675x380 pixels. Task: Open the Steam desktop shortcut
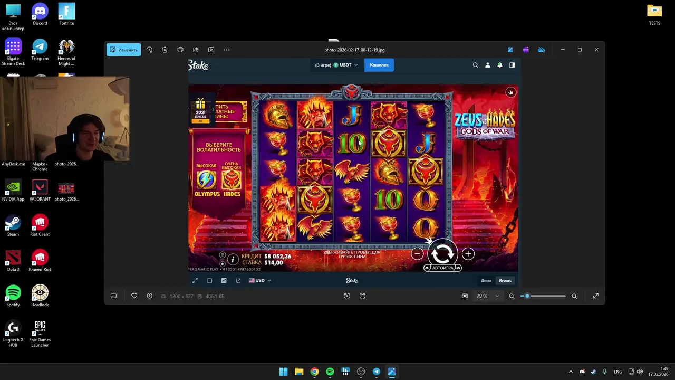[13, 225]
